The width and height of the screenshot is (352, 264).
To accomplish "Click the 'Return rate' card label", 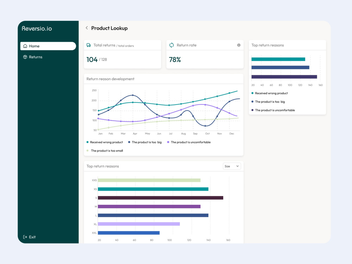I will 187,45.
